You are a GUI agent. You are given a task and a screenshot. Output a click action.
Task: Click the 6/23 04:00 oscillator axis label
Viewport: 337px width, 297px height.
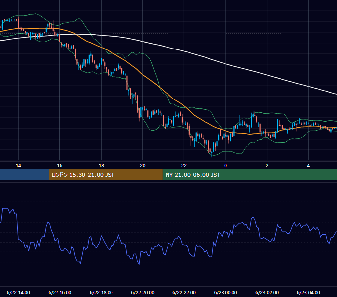click(308, 292)
